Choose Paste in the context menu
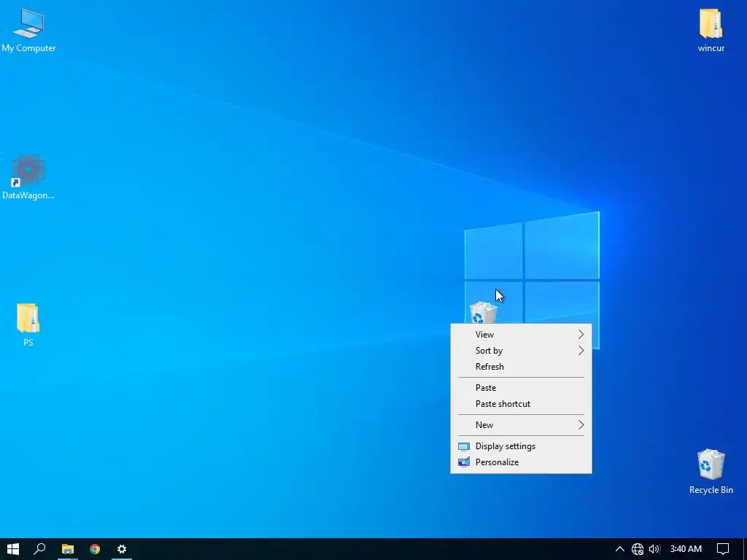 521,388
